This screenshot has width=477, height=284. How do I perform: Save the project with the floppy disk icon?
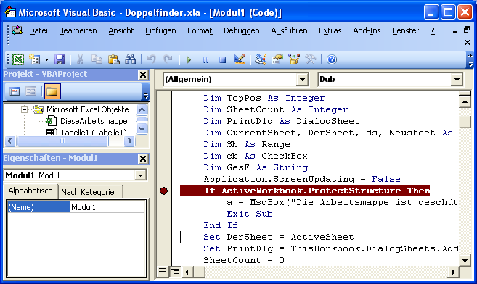click(60, 59)
